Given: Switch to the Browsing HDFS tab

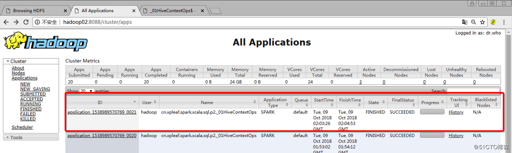Looking at the screenshot, I should coord(35,10).
